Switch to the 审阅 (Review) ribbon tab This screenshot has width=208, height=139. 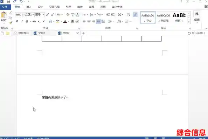[91, 7]
